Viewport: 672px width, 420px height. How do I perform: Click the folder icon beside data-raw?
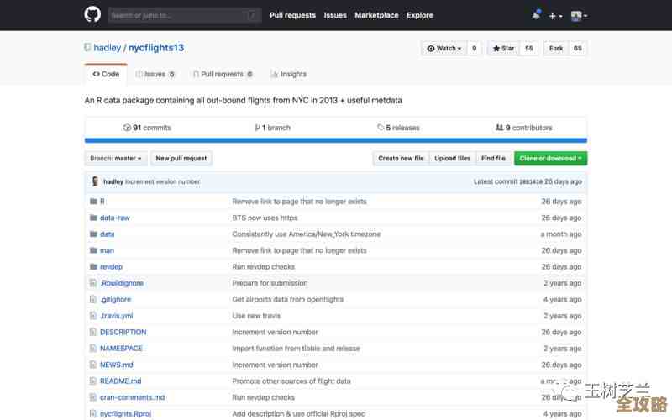(x=93, y=218)
